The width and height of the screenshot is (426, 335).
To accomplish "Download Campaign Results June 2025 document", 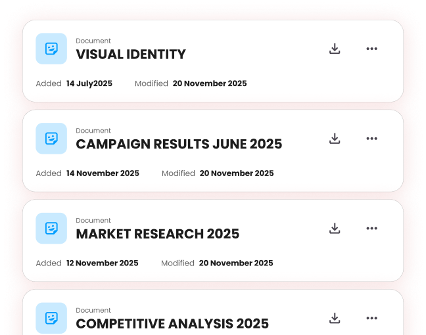I will coord(335,139).
